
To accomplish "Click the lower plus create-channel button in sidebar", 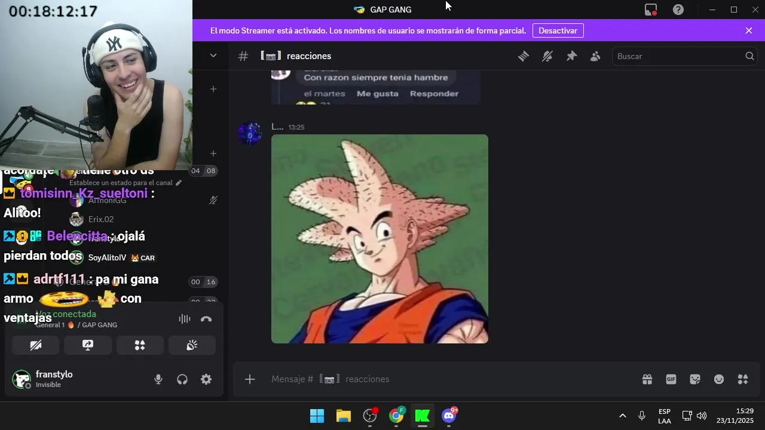I will click(x=213, y=153).
